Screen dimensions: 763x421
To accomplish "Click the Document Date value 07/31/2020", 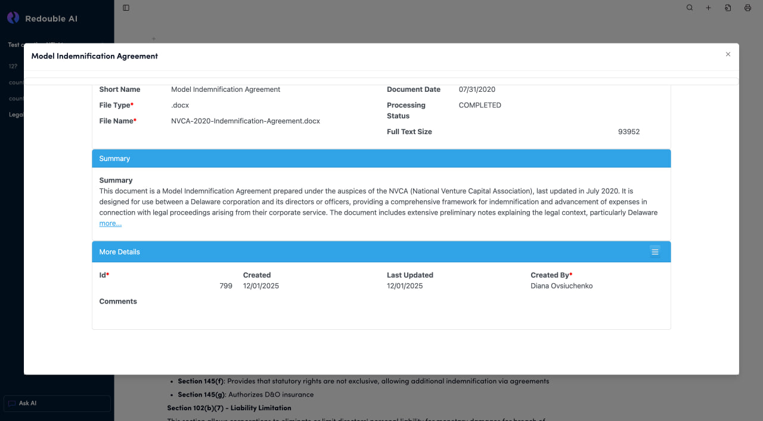I will [477, 89].
